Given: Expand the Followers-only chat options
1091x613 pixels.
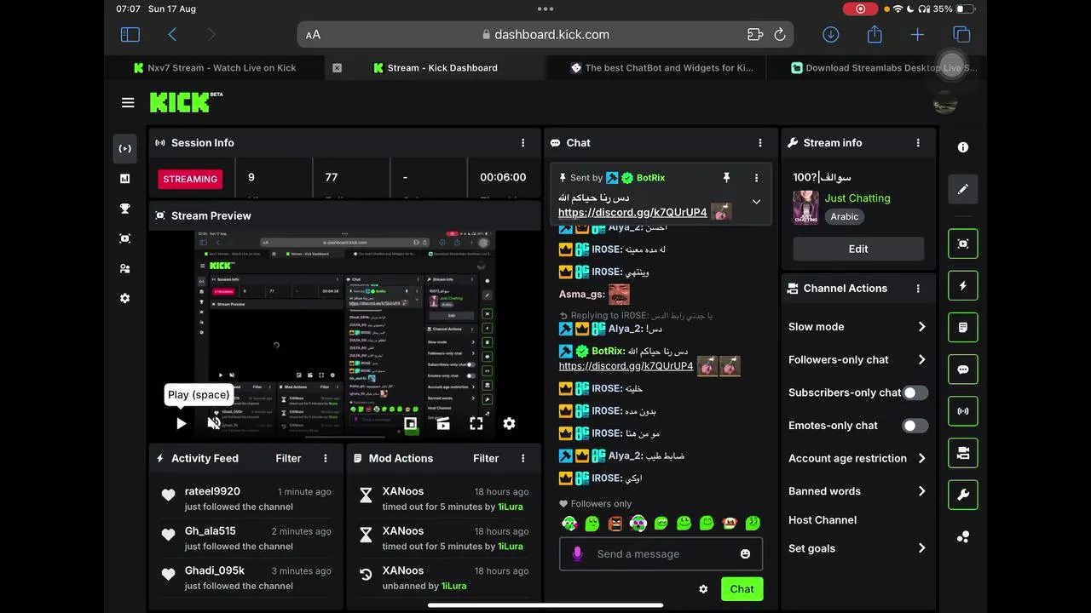Looking at the screenshot, I should point(921,360).
